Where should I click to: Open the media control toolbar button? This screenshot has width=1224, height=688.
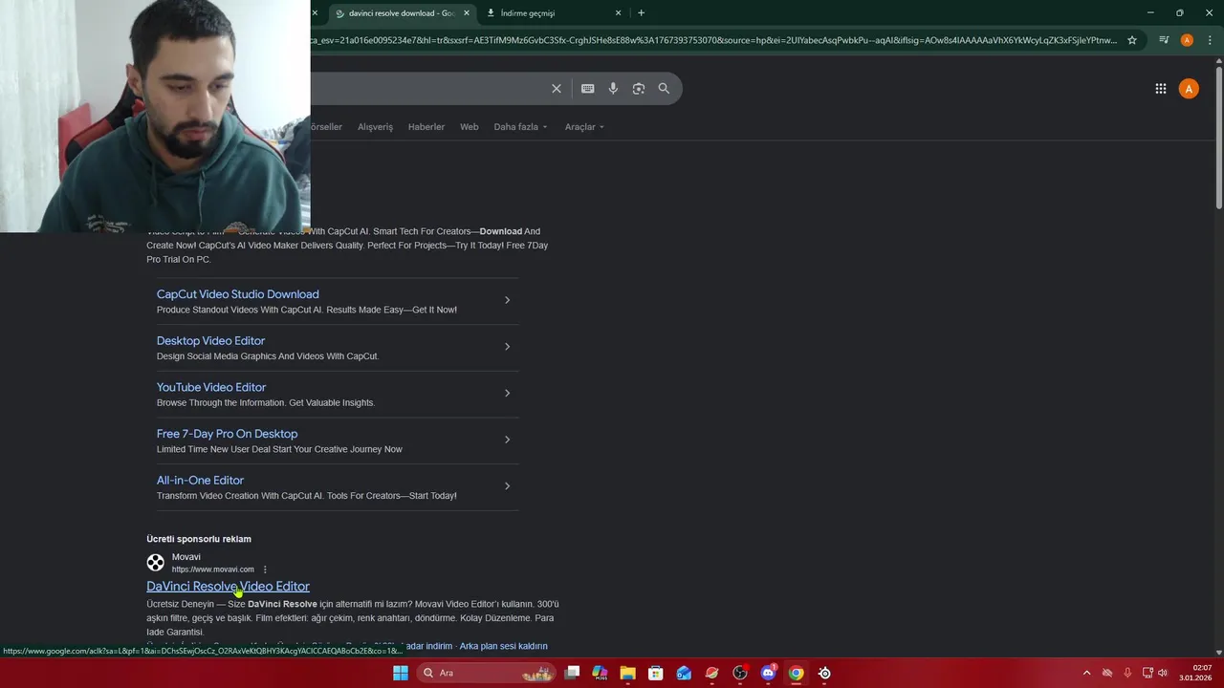click(x=1164, y=40)
